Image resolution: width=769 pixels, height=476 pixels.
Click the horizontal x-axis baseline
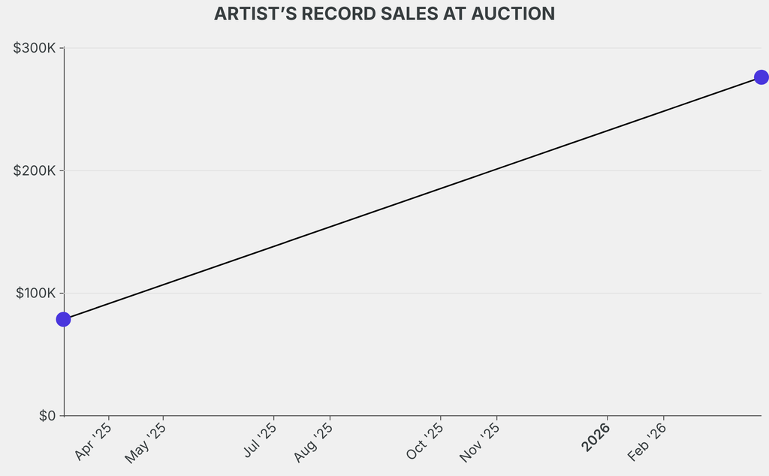click(375, 415)
